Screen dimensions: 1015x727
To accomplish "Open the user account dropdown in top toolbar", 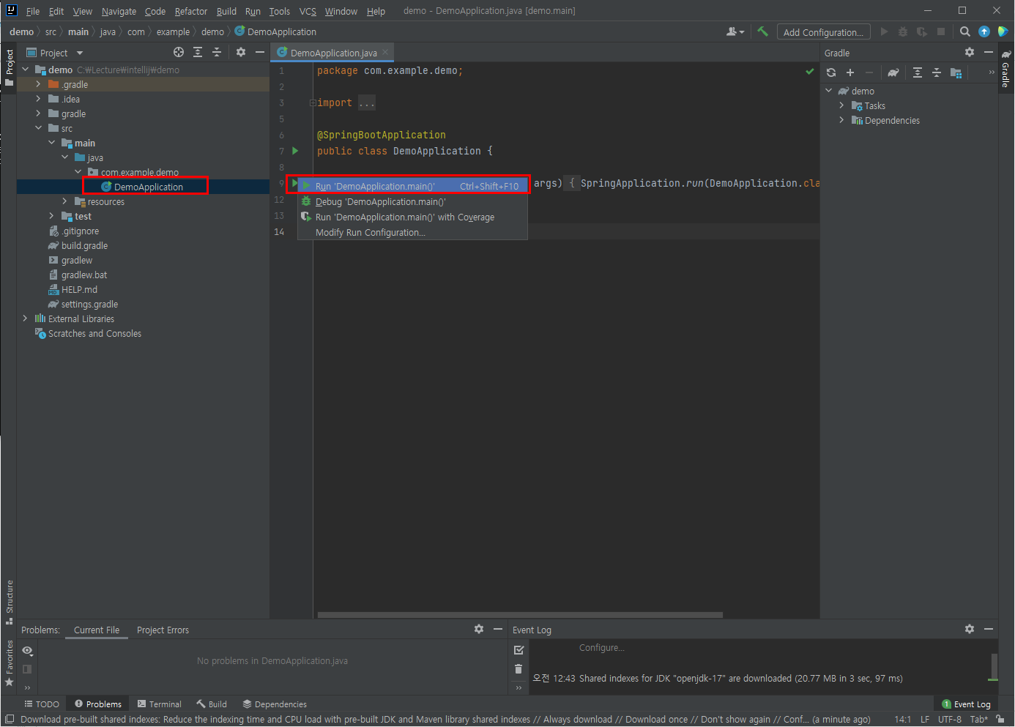I will tap(735, 31).
